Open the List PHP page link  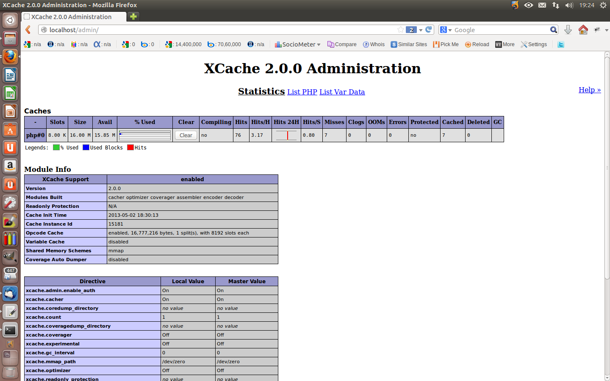pyautogui.click(x=302, y=92)
